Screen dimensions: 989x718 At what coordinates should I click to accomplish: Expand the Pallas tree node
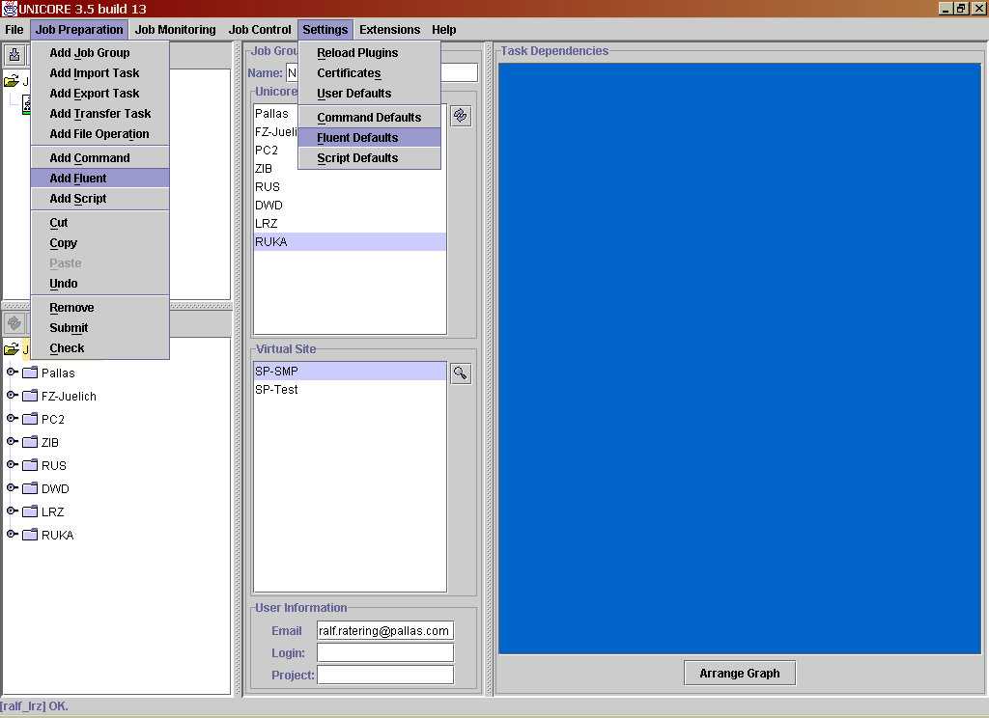(12, 372)
